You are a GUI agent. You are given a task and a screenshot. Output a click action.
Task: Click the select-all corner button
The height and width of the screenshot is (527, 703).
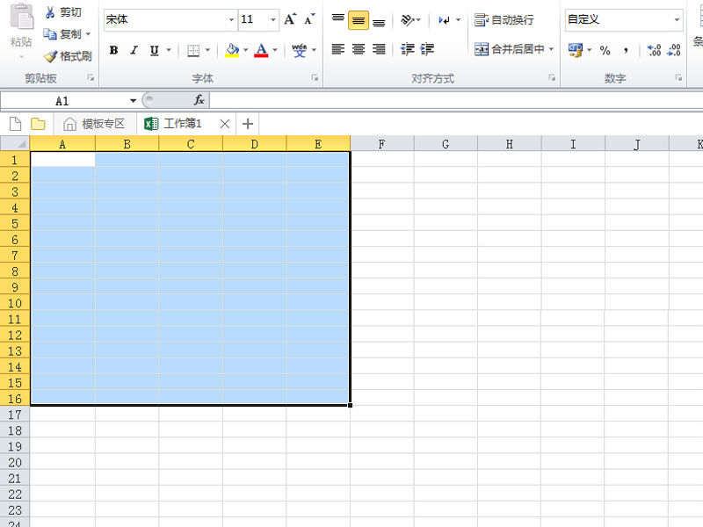click(15, 144)
